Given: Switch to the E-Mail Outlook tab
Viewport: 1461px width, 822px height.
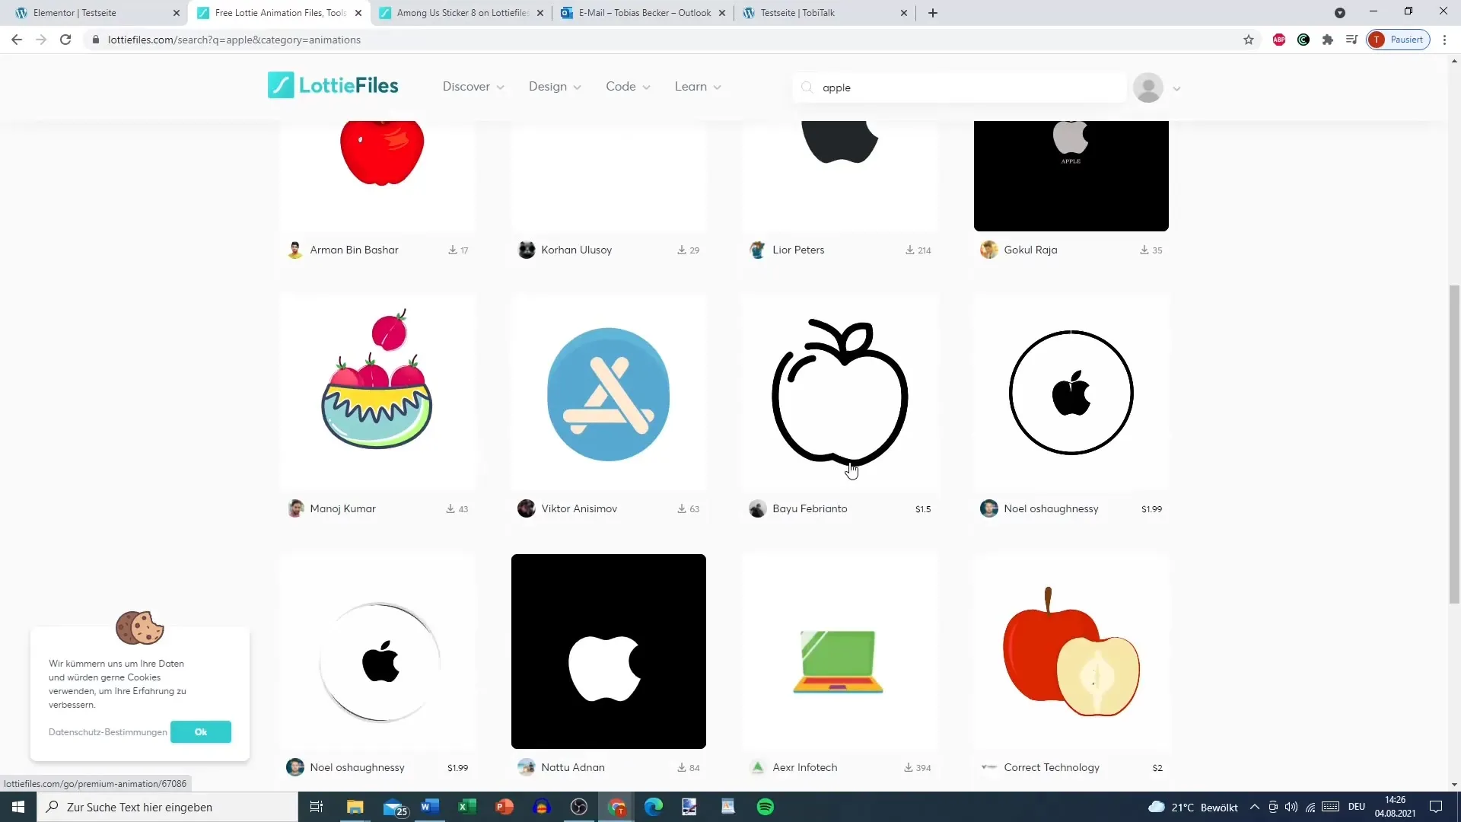Looking at the screenshot, I should pyautogui.click(x=644, y=13).
